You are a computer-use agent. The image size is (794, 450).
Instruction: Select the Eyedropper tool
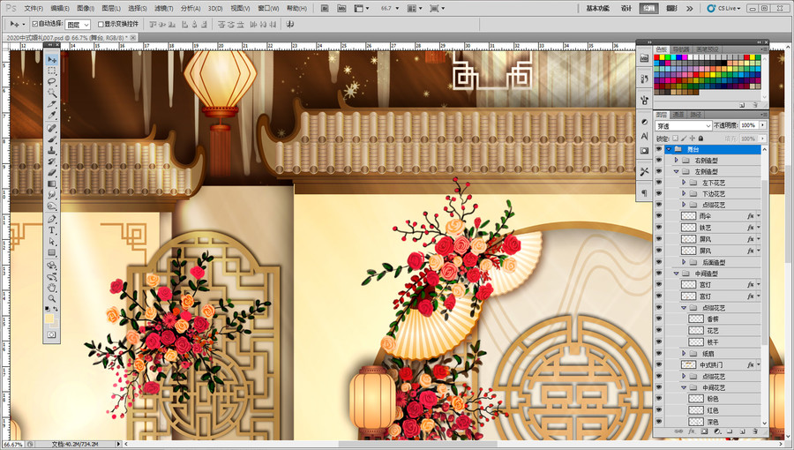[52, 115]
